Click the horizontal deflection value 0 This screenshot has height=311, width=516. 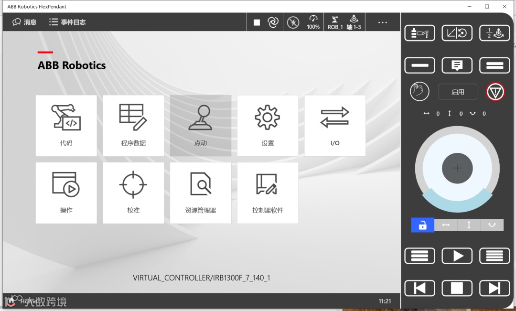coord(438,114)
